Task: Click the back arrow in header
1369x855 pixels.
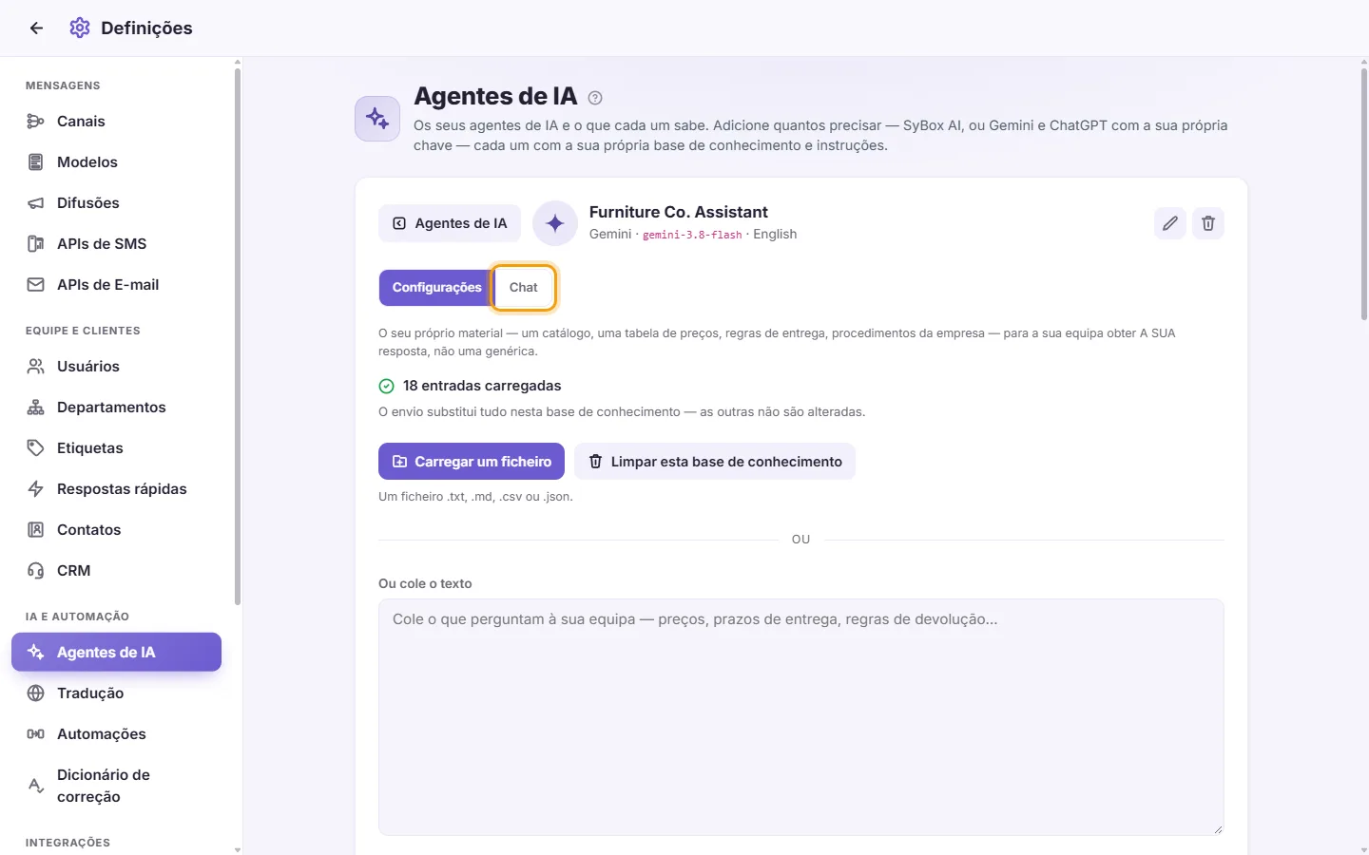Action: 36,28
